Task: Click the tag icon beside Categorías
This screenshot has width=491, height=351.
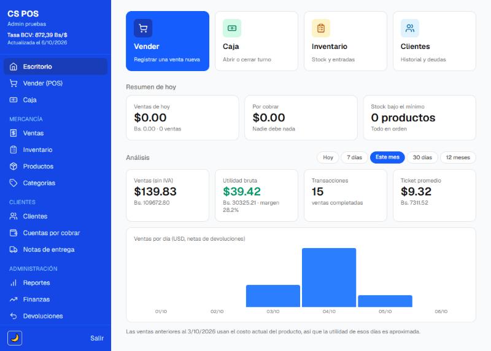Action: click(x=13, y=183)
